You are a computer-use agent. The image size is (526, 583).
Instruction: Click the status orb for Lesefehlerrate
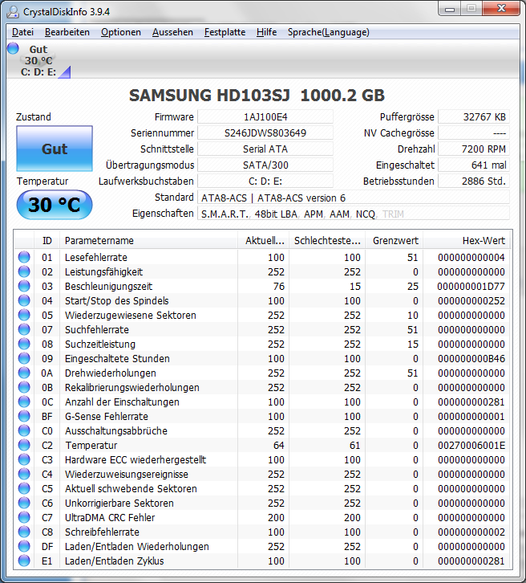[x=24, y=257]
